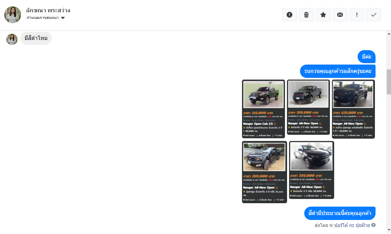Image resolution: width=391 pixels, height=234 pixels.
Task: Open the 429,000 baht Ranger All-New Open image
Action: (353, 109)
